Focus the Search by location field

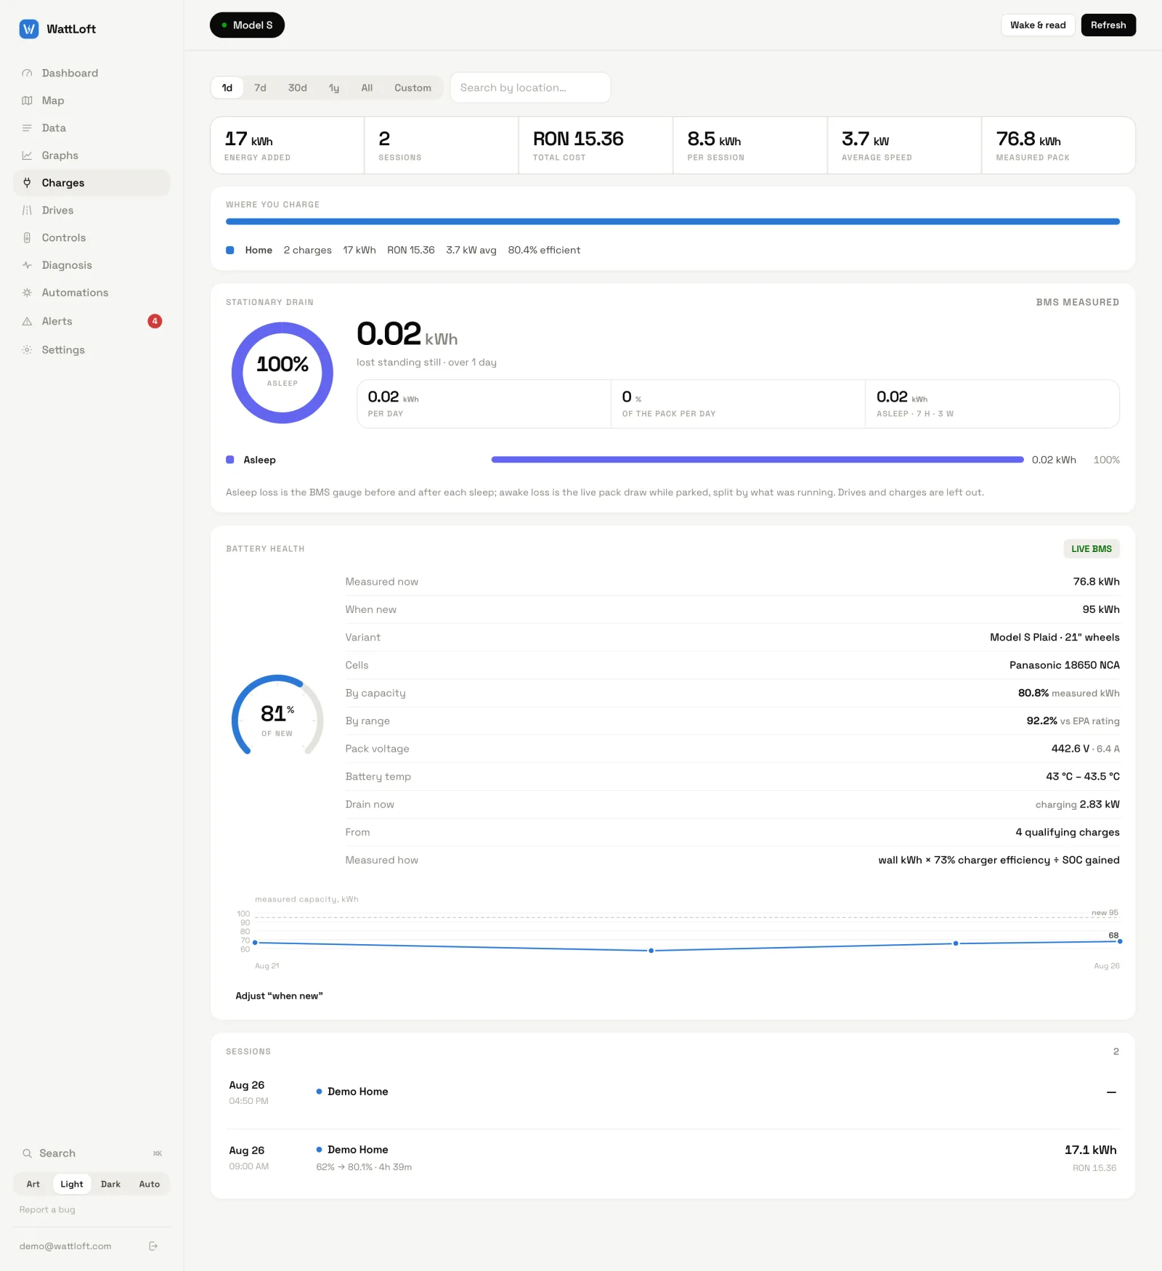click(530, 88)
